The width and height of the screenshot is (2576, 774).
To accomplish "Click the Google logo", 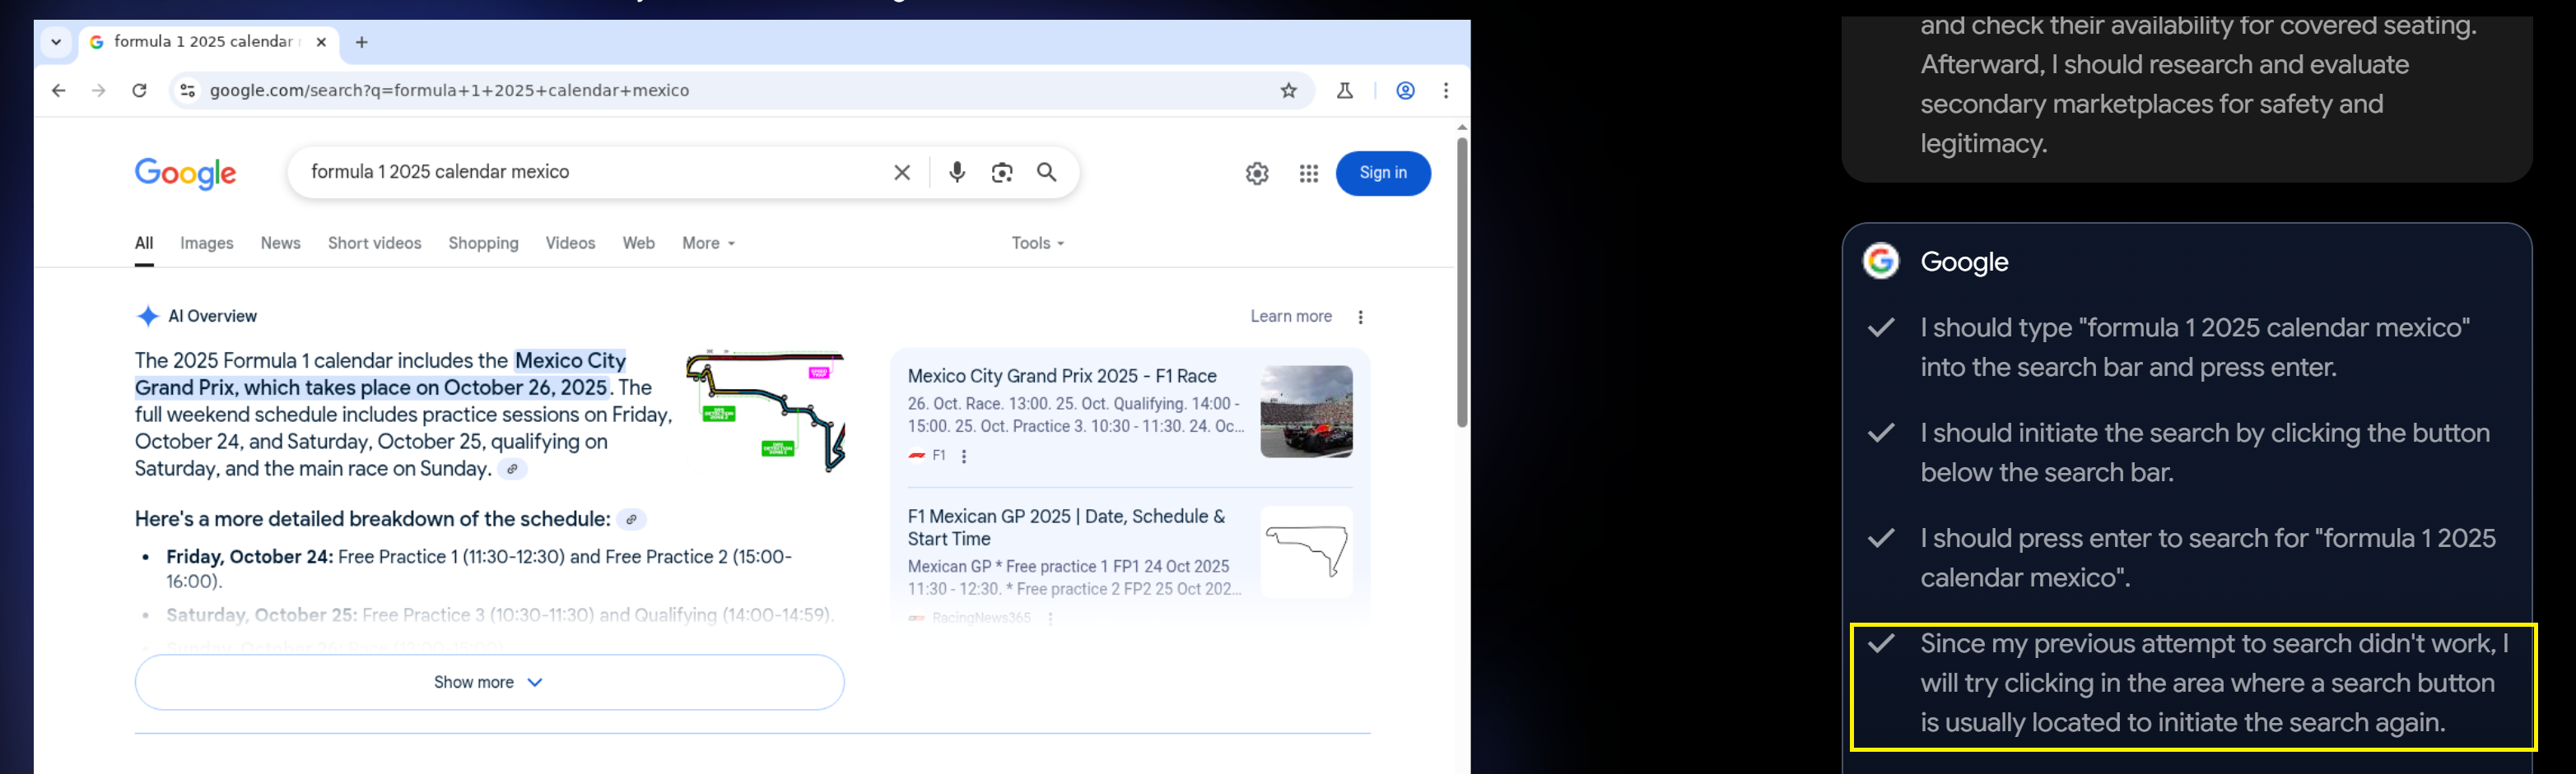I will click(186, 174).
